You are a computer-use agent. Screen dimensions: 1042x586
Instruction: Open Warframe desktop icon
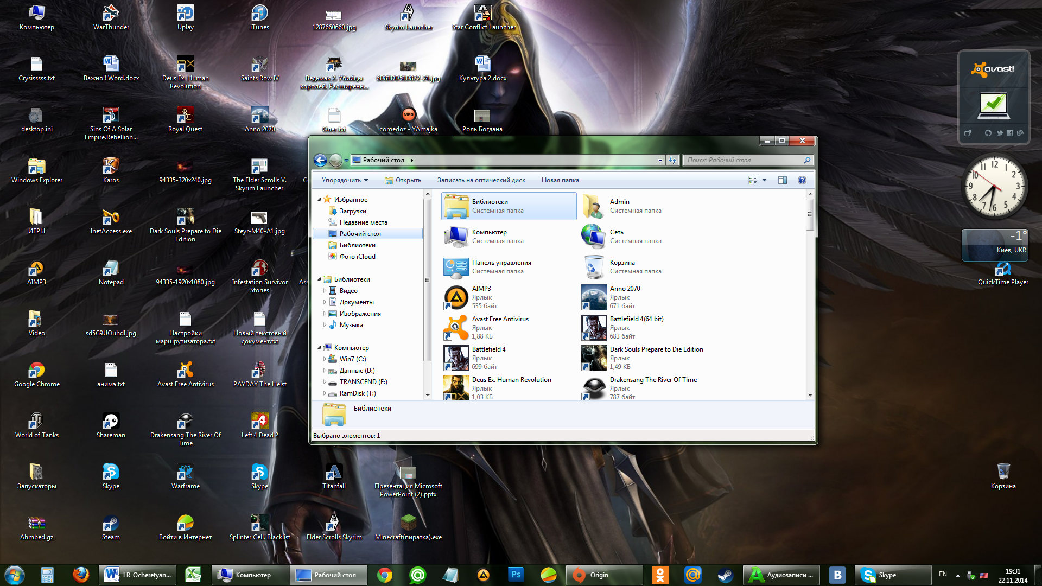pos(185,476)
